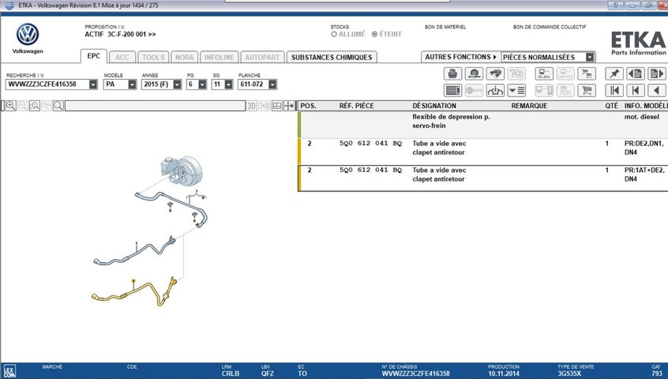Switch to the INFOLINE tab
This screenshot has width=668, height=379.
click(x=219, y=58)
